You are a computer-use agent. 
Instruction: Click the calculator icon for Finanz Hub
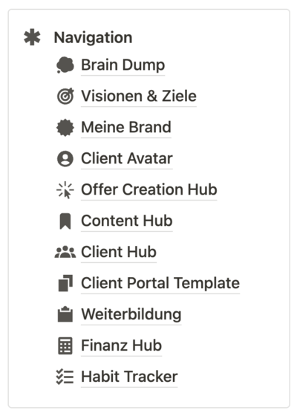65,345
